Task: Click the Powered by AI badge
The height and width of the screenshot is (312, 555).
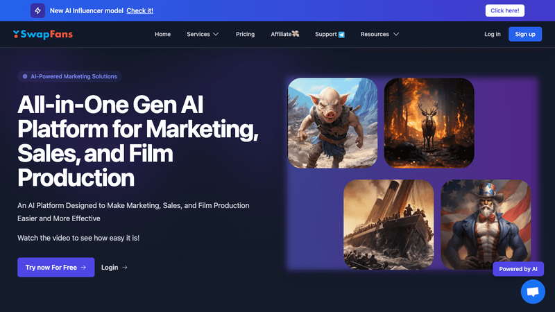Action: coord(518,269)
